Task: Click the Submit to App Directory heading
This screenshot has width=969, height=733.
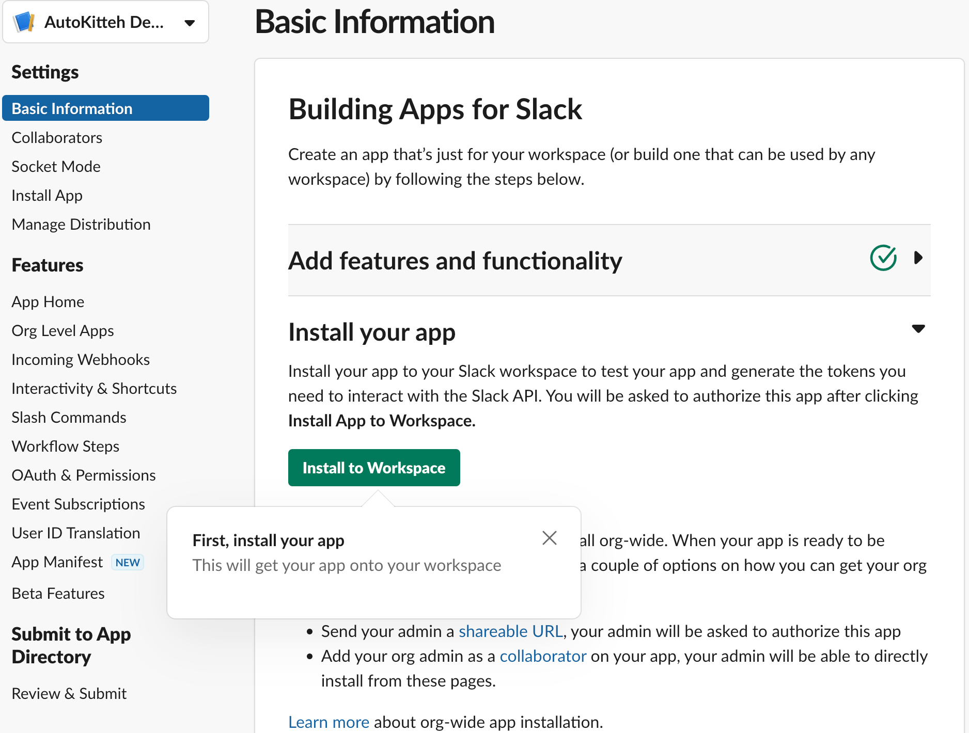Action: point(71,645)
